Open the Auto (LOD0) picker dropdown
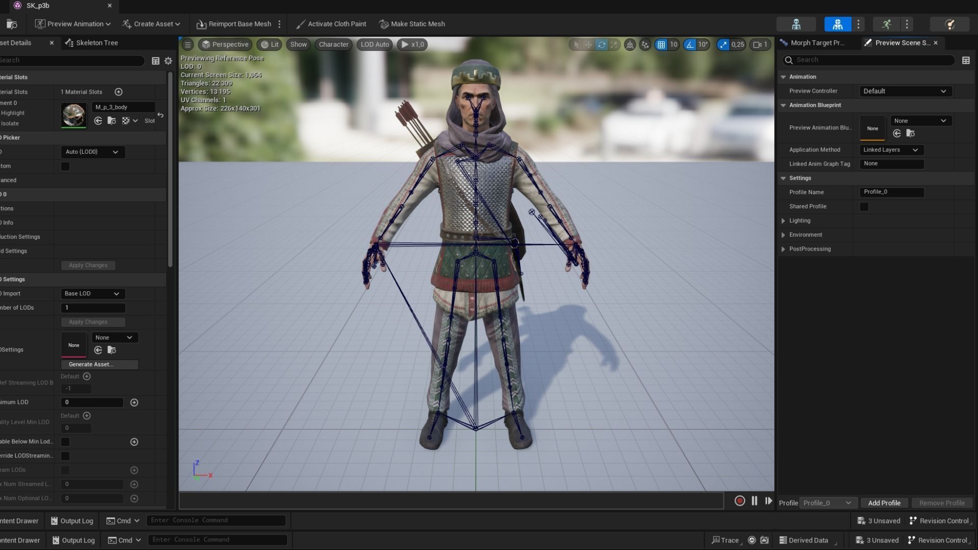The width and height of the screenshot is (978, 550). [x=92, y=152]
